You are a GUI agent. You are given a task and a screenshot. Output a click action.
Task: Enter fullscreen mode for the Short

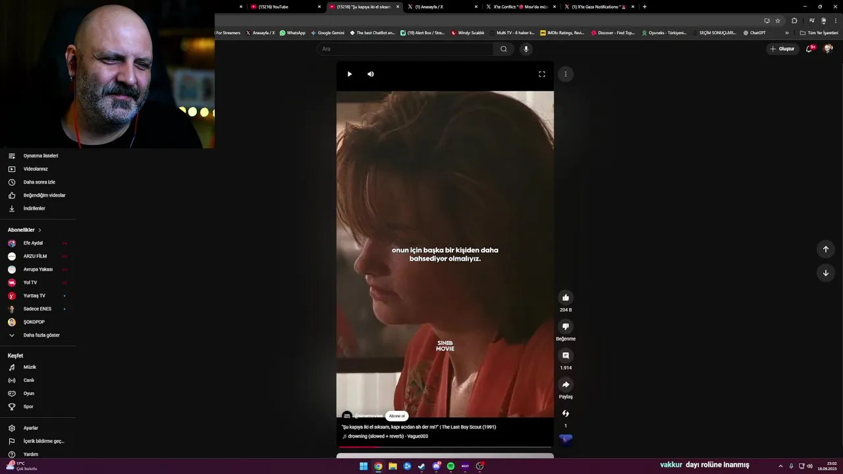click(542, 74)
